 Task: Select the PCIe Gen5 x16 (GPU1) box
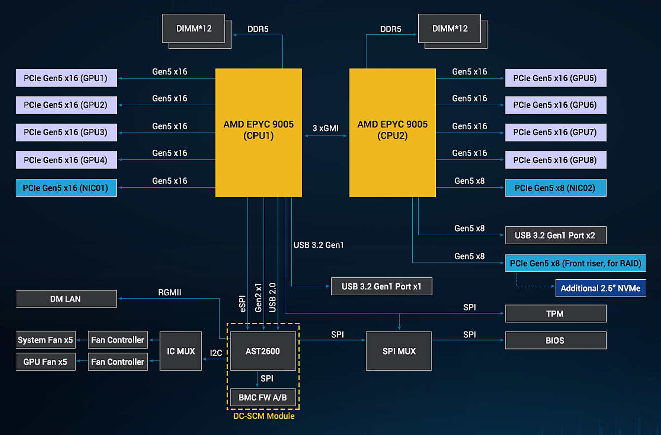pyautogui.click(x=66, y=78)
